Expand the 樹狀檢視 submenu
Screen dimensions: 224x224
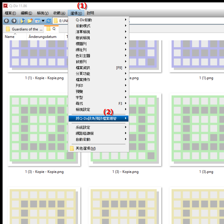pos(99,38)
